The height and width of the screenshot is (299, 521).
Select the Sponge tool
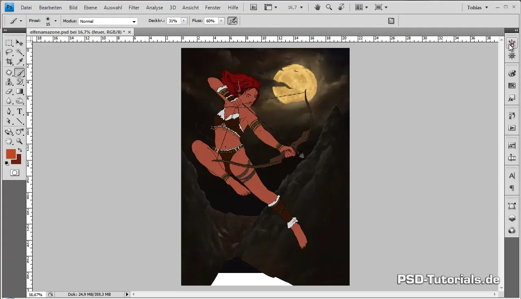19,101
